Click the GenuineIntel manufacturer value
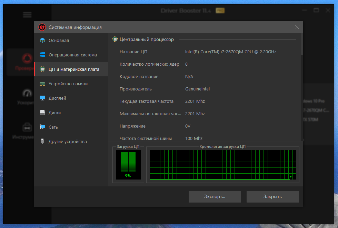This screenshot has width=338, height=228. click(x=197, y=89)
